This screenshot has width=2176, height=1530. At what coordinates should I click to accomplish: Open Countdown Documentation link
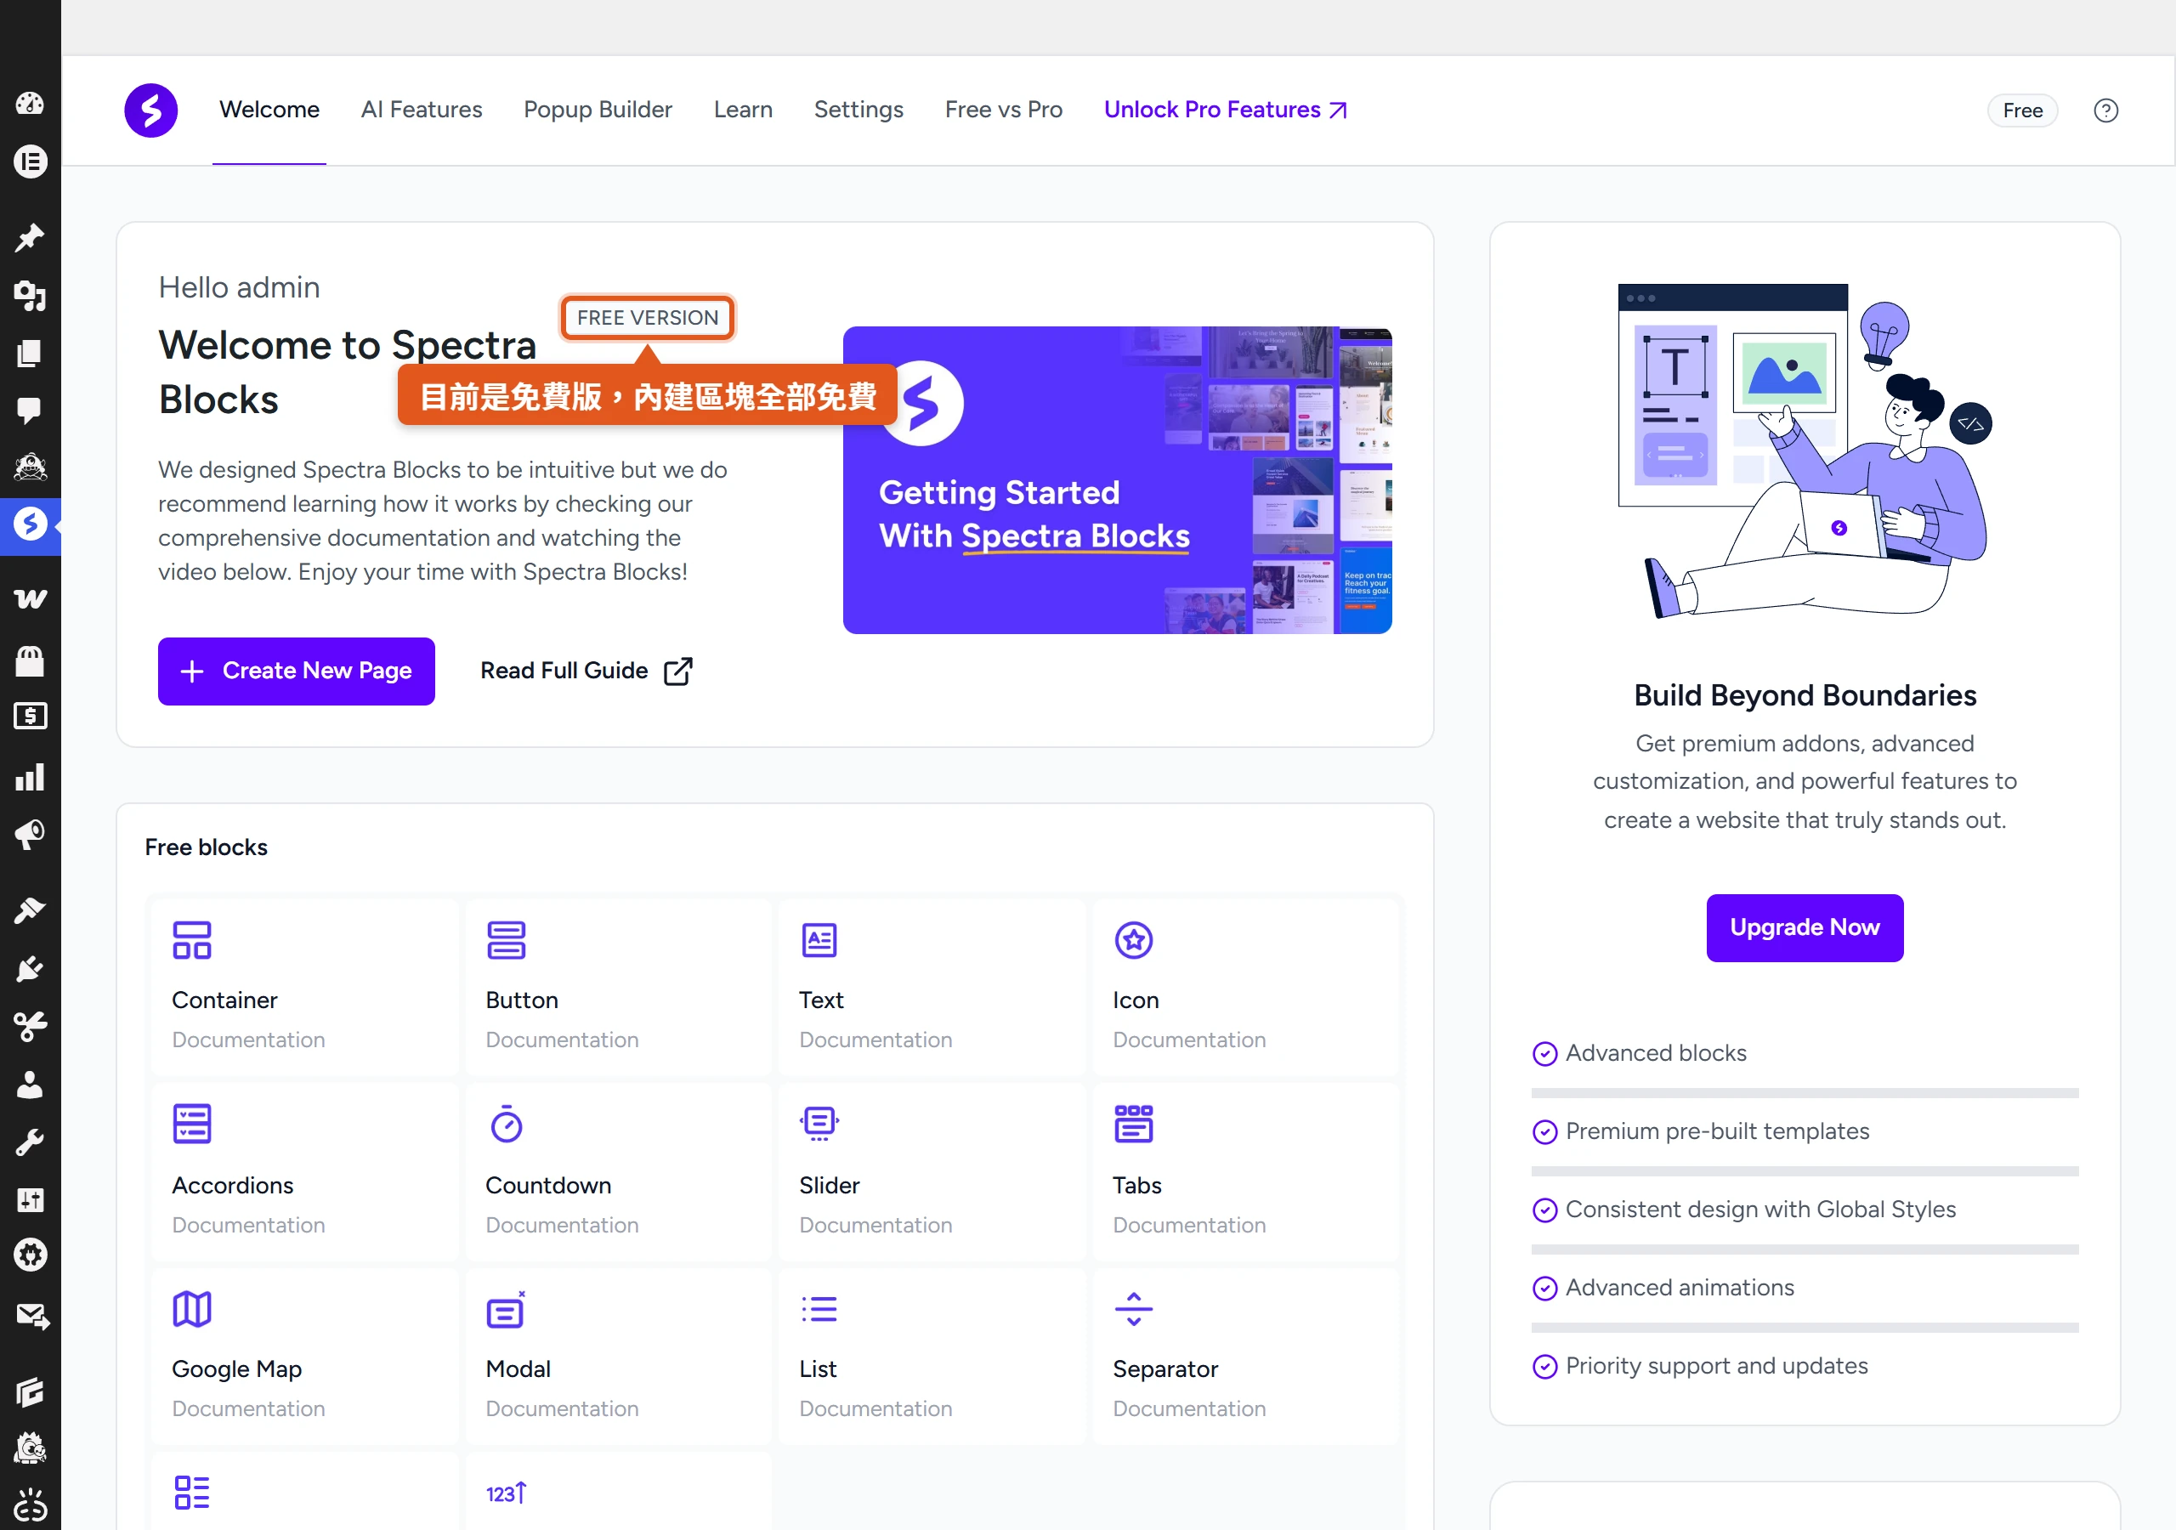coord(561,1225)
